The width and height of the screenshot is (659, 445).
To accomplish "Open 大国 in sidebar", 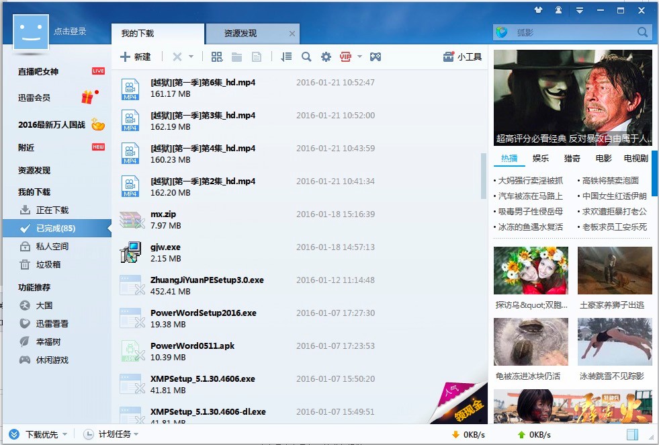I will (44, 305).
